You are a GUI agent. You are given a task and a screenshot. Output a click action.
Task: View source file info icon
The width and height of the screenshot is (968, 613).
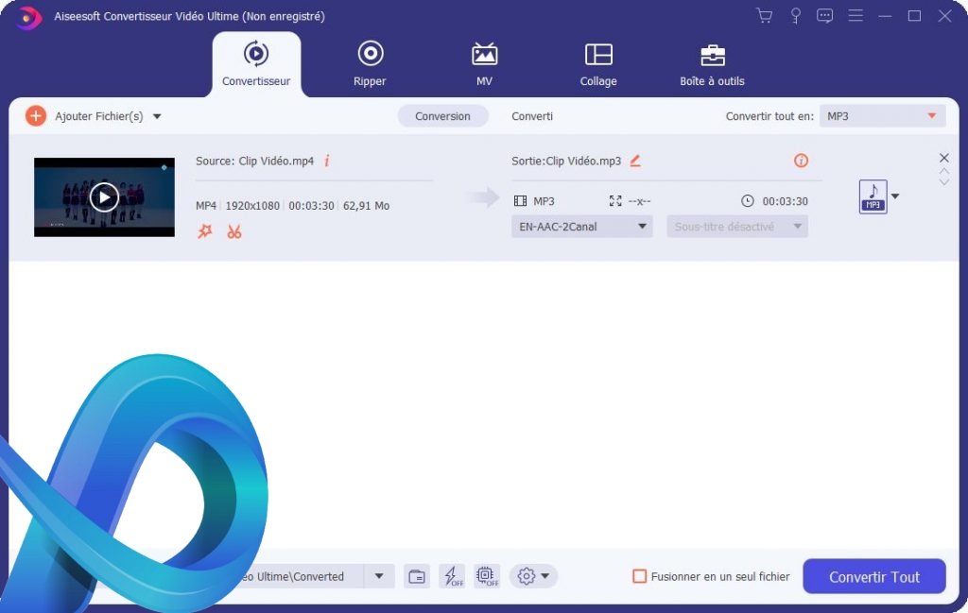pyautogui.click(x=326, y=161)
